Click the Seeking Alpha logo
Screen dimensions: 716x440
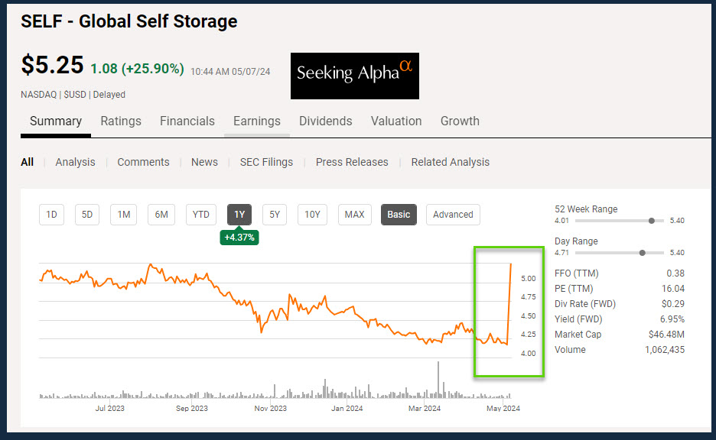(354, 76)
